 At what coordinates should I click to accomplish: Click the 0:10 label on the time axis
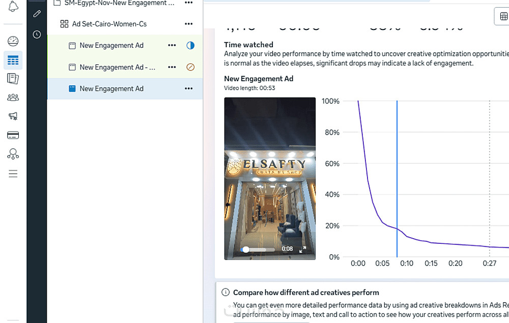point(406,264)
